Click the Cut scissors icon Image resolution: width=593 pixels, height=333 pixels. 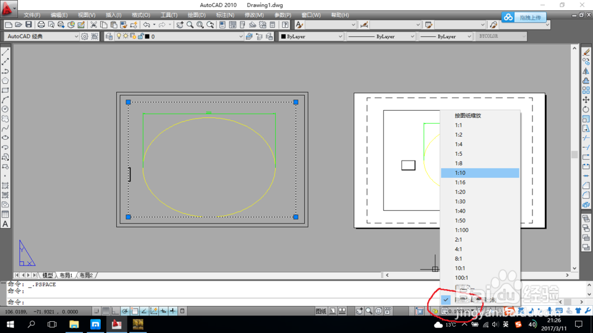94,25
